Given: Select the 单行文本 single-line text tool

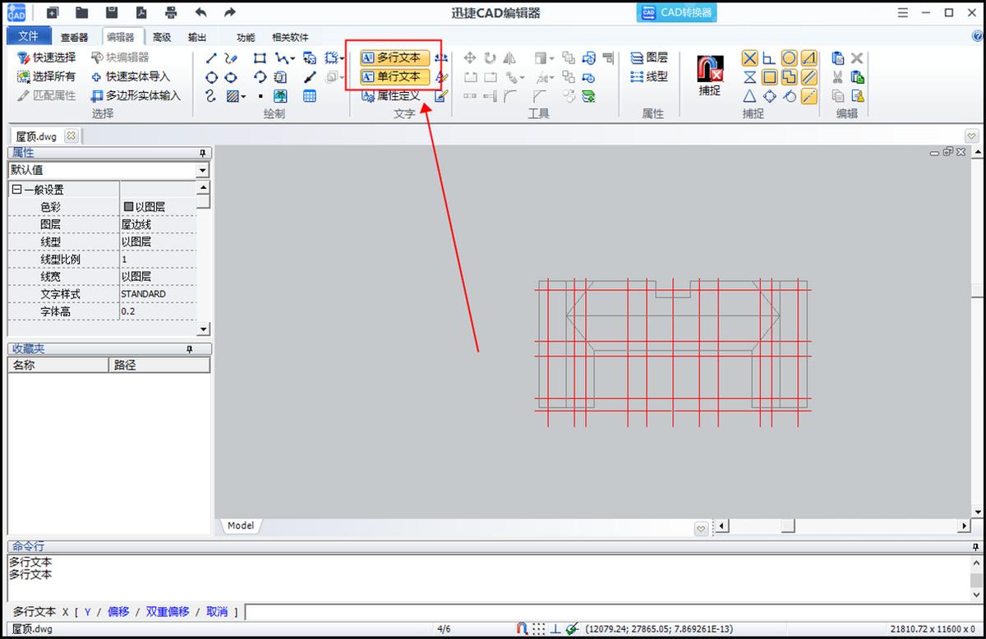Looking at the screenshot, I should pos(394,76).
